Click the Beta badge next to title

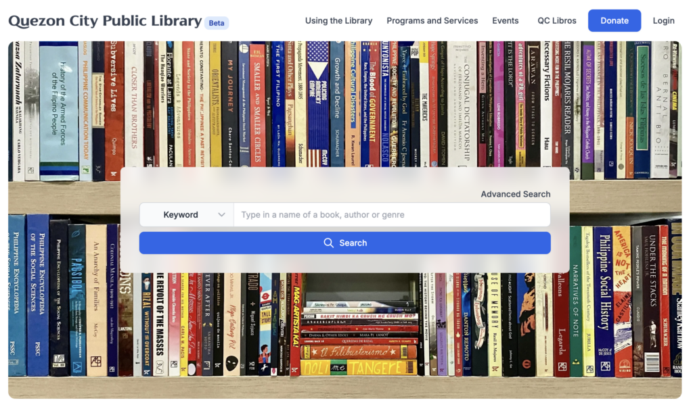(x=217, y=23)
